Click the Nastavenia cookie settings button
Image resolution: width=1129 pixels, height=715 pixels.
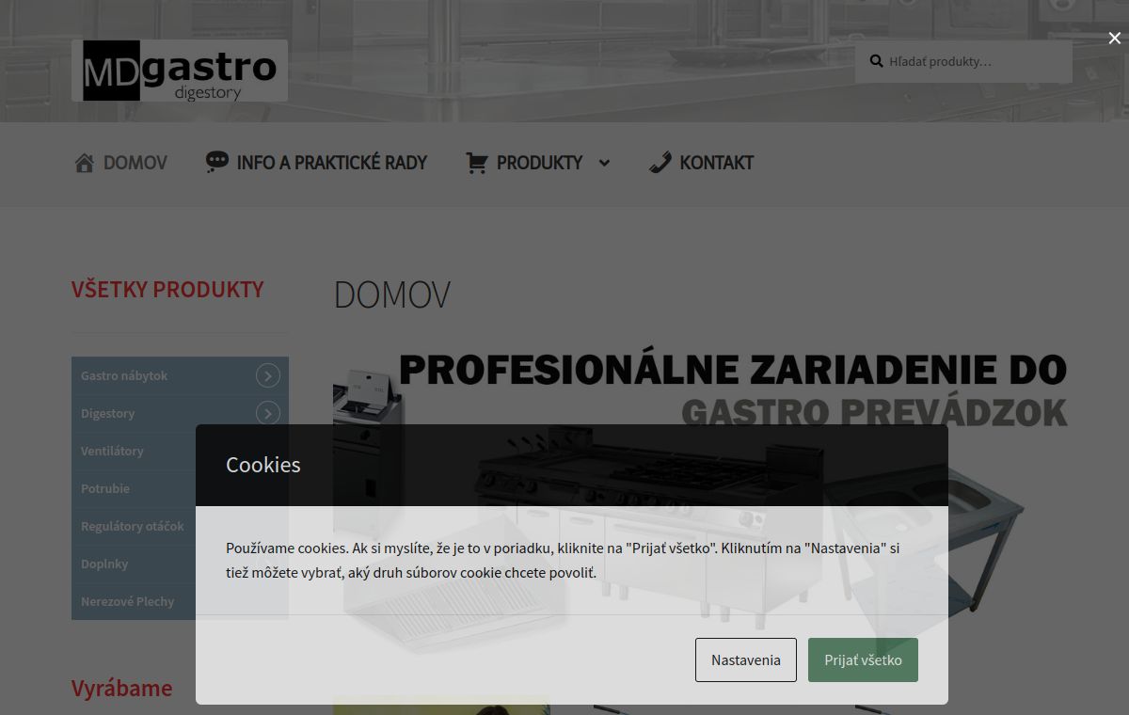pos(746,659)
